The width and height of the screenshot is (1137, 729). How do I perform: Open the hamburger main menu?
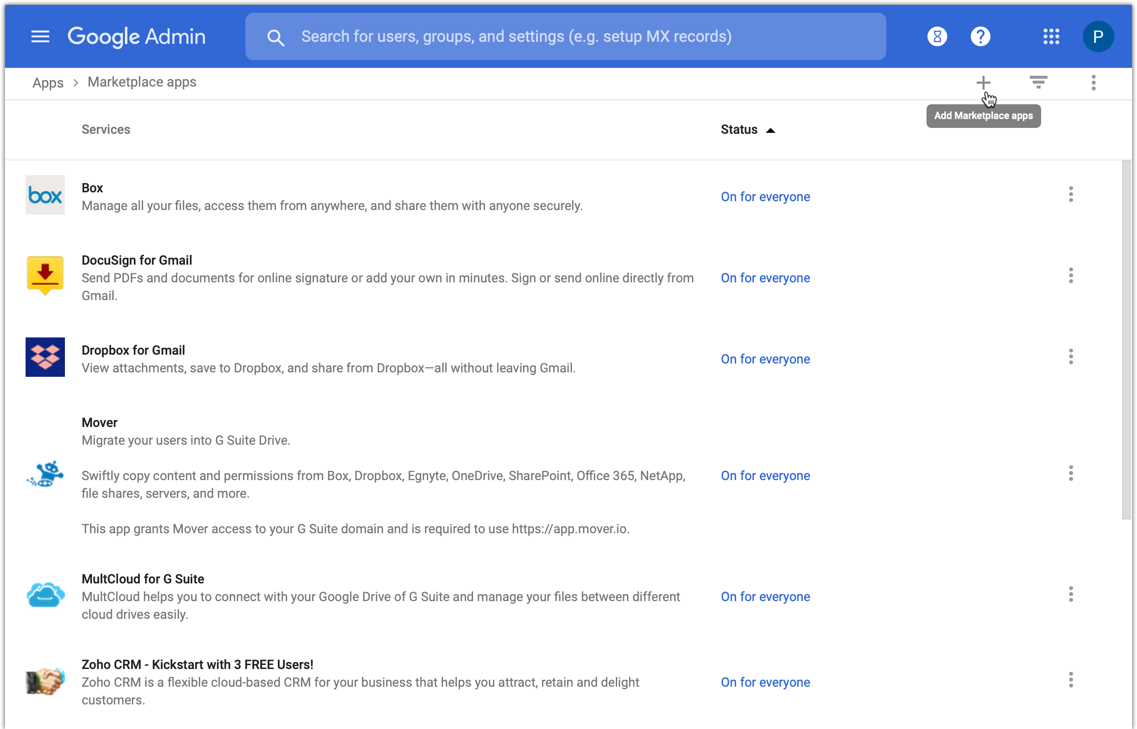click(x=40, y=36)
